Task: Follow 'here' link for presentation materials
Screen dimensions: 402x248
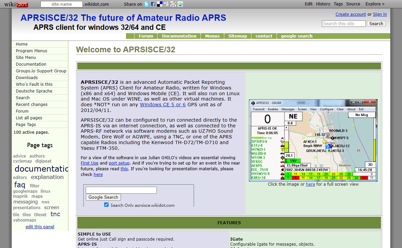Action: pyautogui.click(x=98, y=175)
